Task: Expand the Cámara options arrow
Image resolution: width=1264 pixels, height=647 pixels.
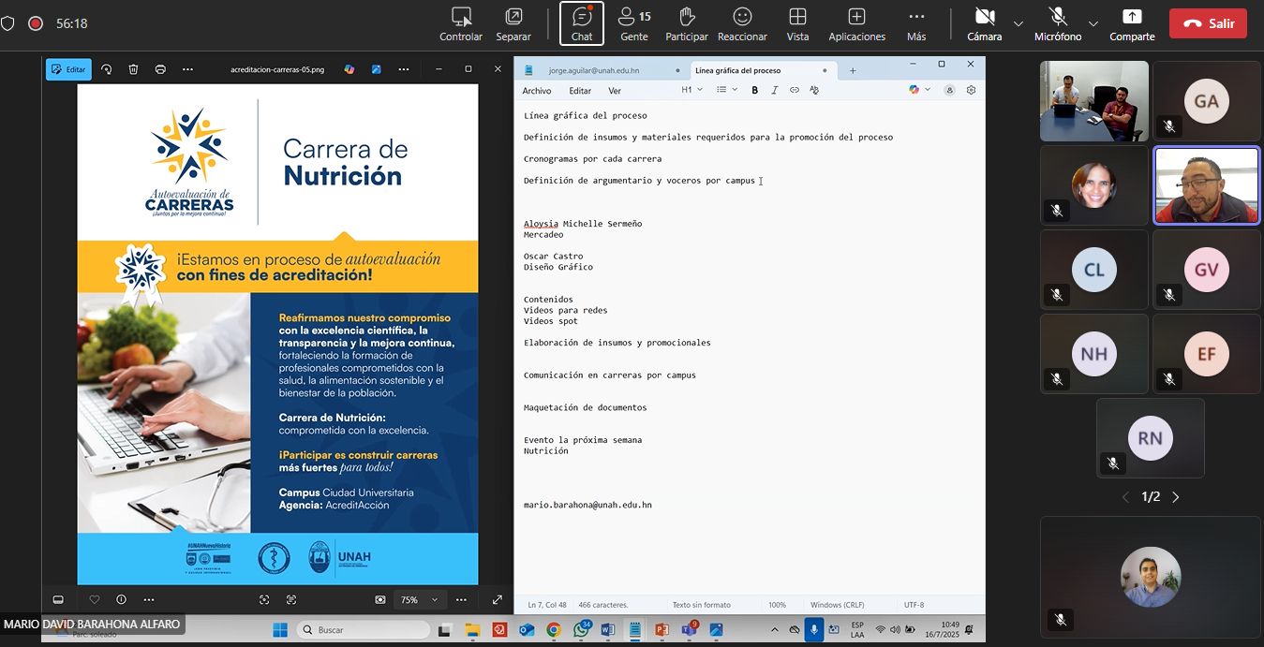Action: [x=1019, y=23]
